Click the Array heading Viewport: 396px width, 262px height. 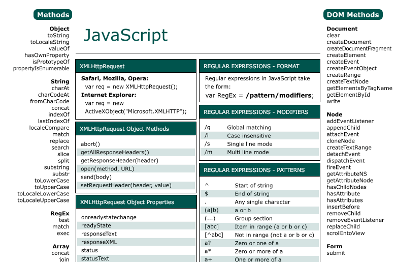(61, 246)
